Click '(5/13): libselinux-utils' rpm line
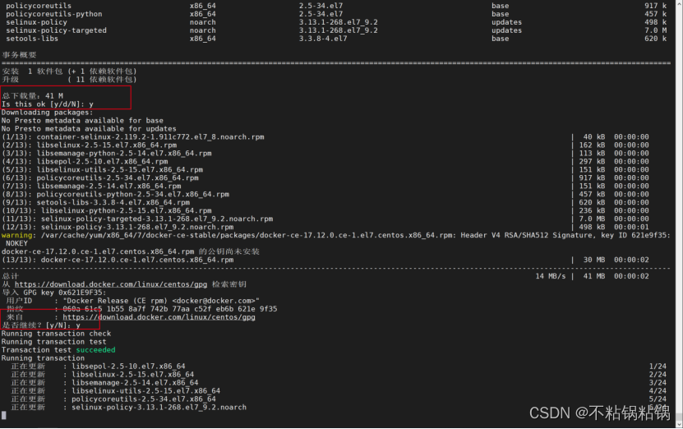Screen dimensions: 683x429 tap(103, 170)
